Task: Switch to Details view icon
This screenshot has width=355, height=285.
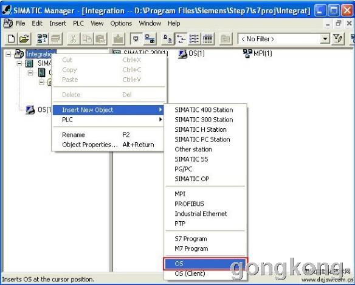Action: (x=208, y=39)
